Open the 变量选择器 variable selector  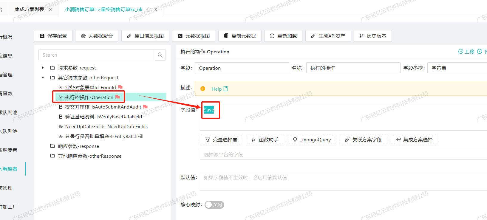click(x=221, y=140)
